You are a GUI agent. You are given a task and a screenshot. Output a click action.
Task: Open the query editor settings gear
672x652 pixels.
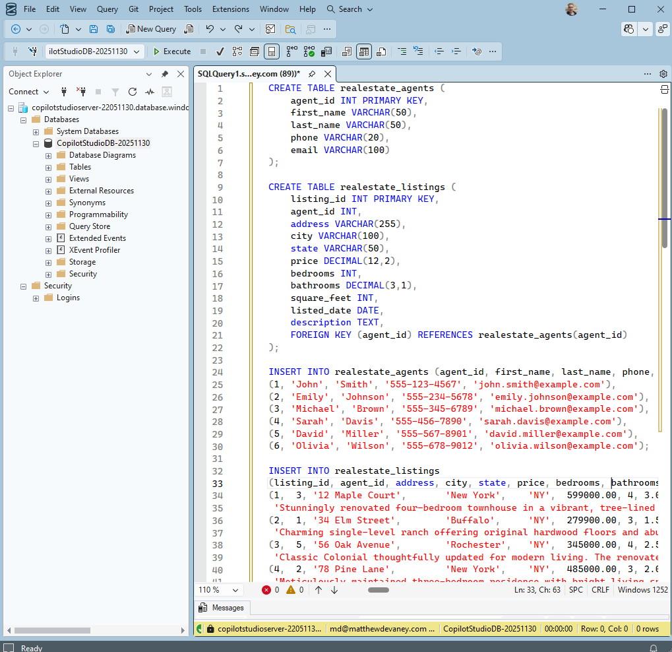(663, 74)
